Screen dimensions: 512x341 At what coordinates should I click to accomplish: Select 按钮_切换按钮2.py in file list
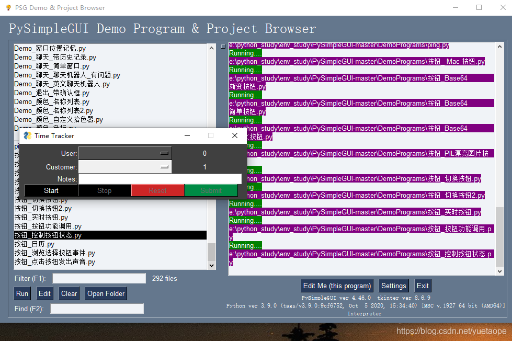point(110,208)
